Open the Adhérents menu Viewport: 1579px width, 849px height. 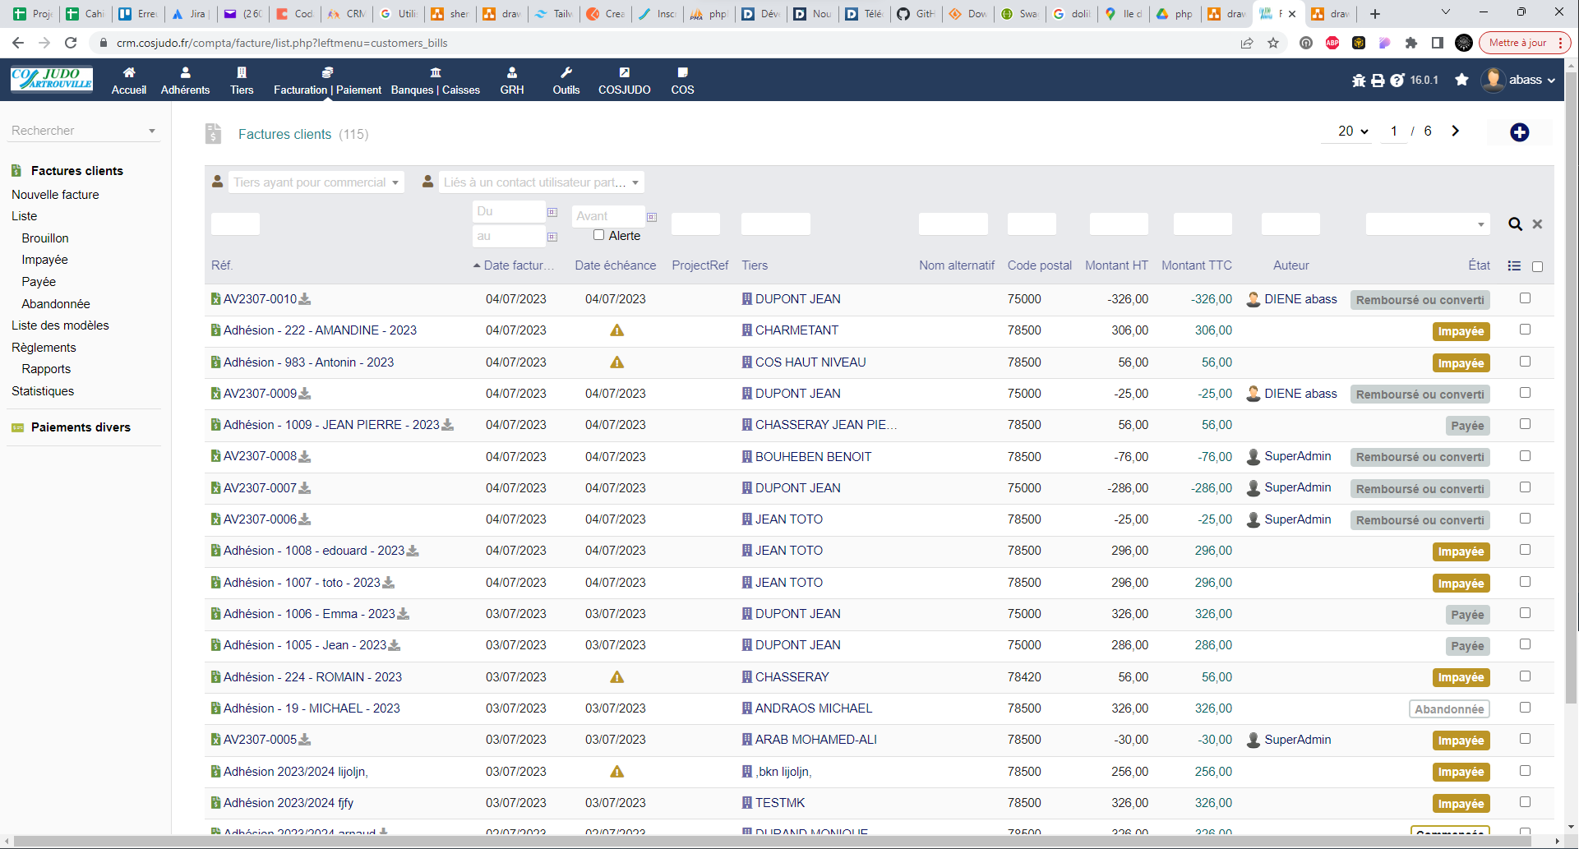coord(185,81)
